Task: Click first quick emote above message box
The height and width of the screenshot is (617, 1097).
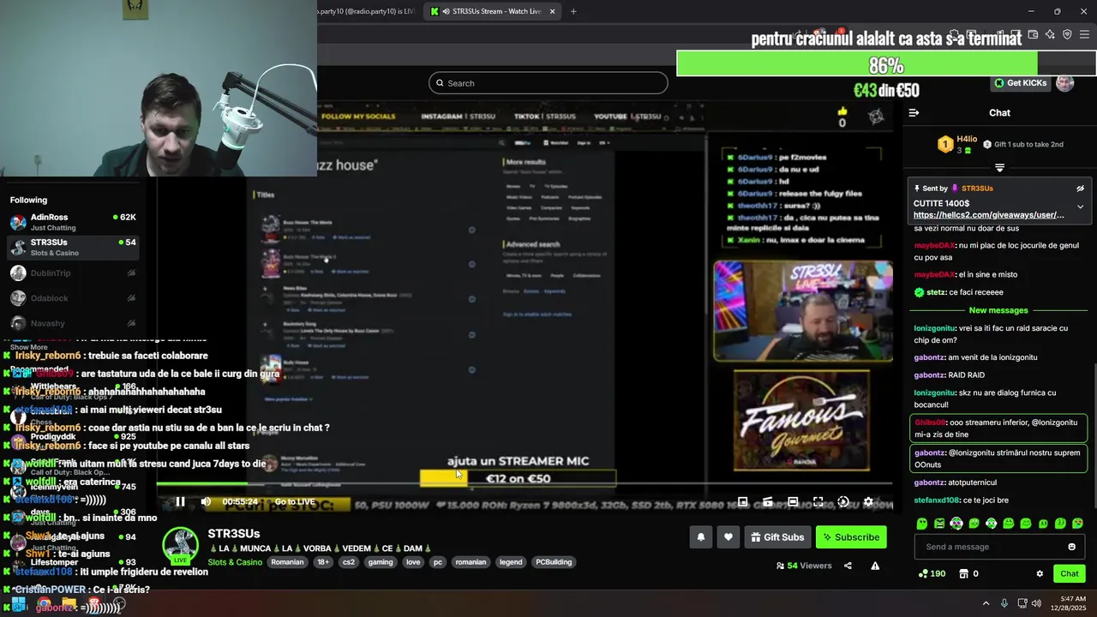Action: point(922,523)
